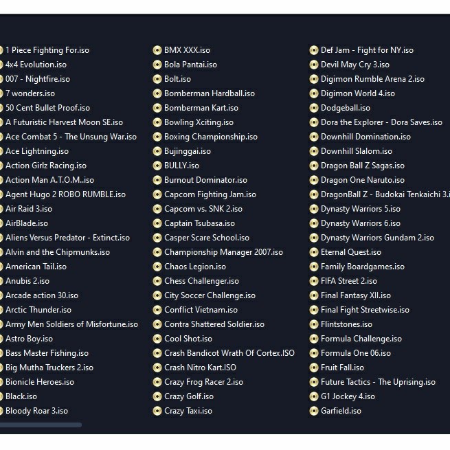Click Action Girlz Racing.iso
Screen dimensions: 450x450
point(46,166)
